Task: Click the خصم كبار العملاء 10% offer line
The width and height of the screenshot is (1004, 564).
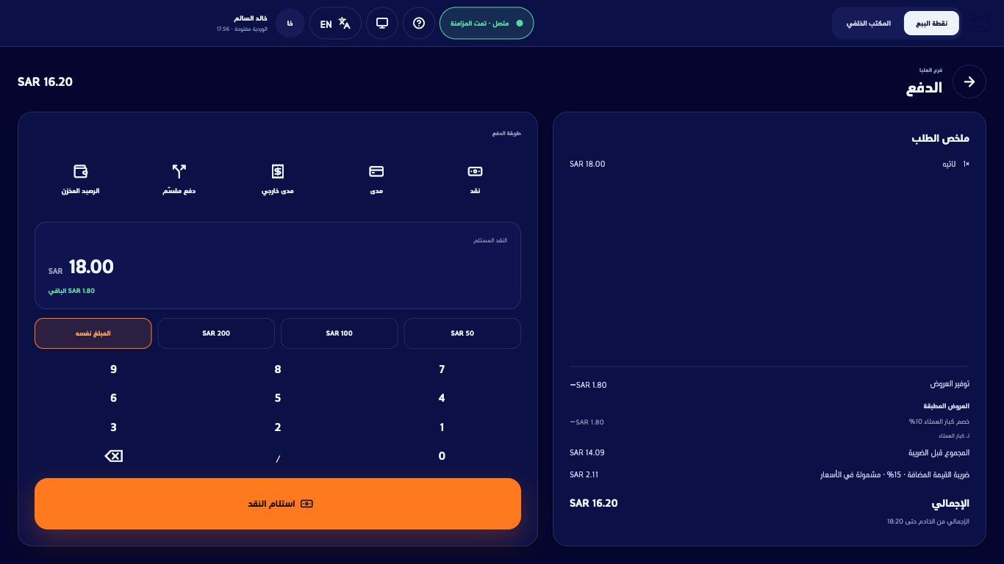Action: tap(770, 422)
